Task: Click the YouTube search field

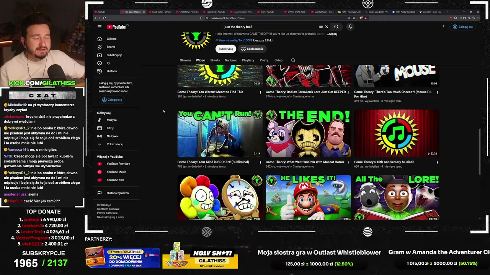Action: pyautogui.click(x=270, y=27)
